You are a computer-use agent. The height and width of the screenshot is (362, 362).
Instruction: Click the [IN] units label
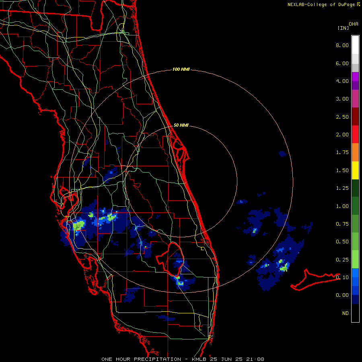click(x=343, y=28)
